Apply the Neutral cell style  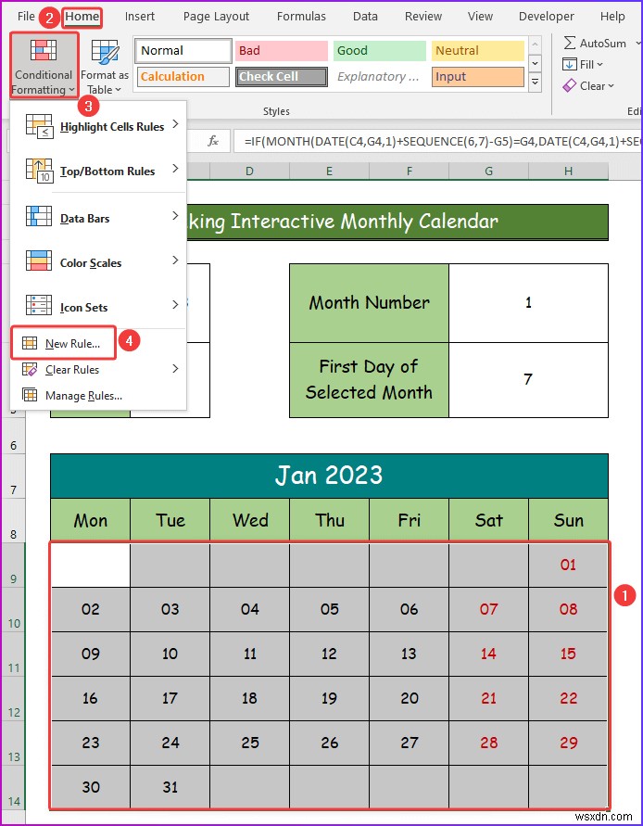pyautogui.click(x=478, y=51)
